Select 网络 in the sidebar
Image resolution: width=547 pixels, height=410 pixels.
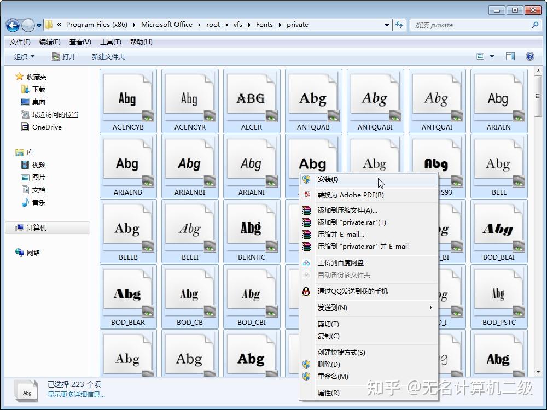[x=27, y=253]
